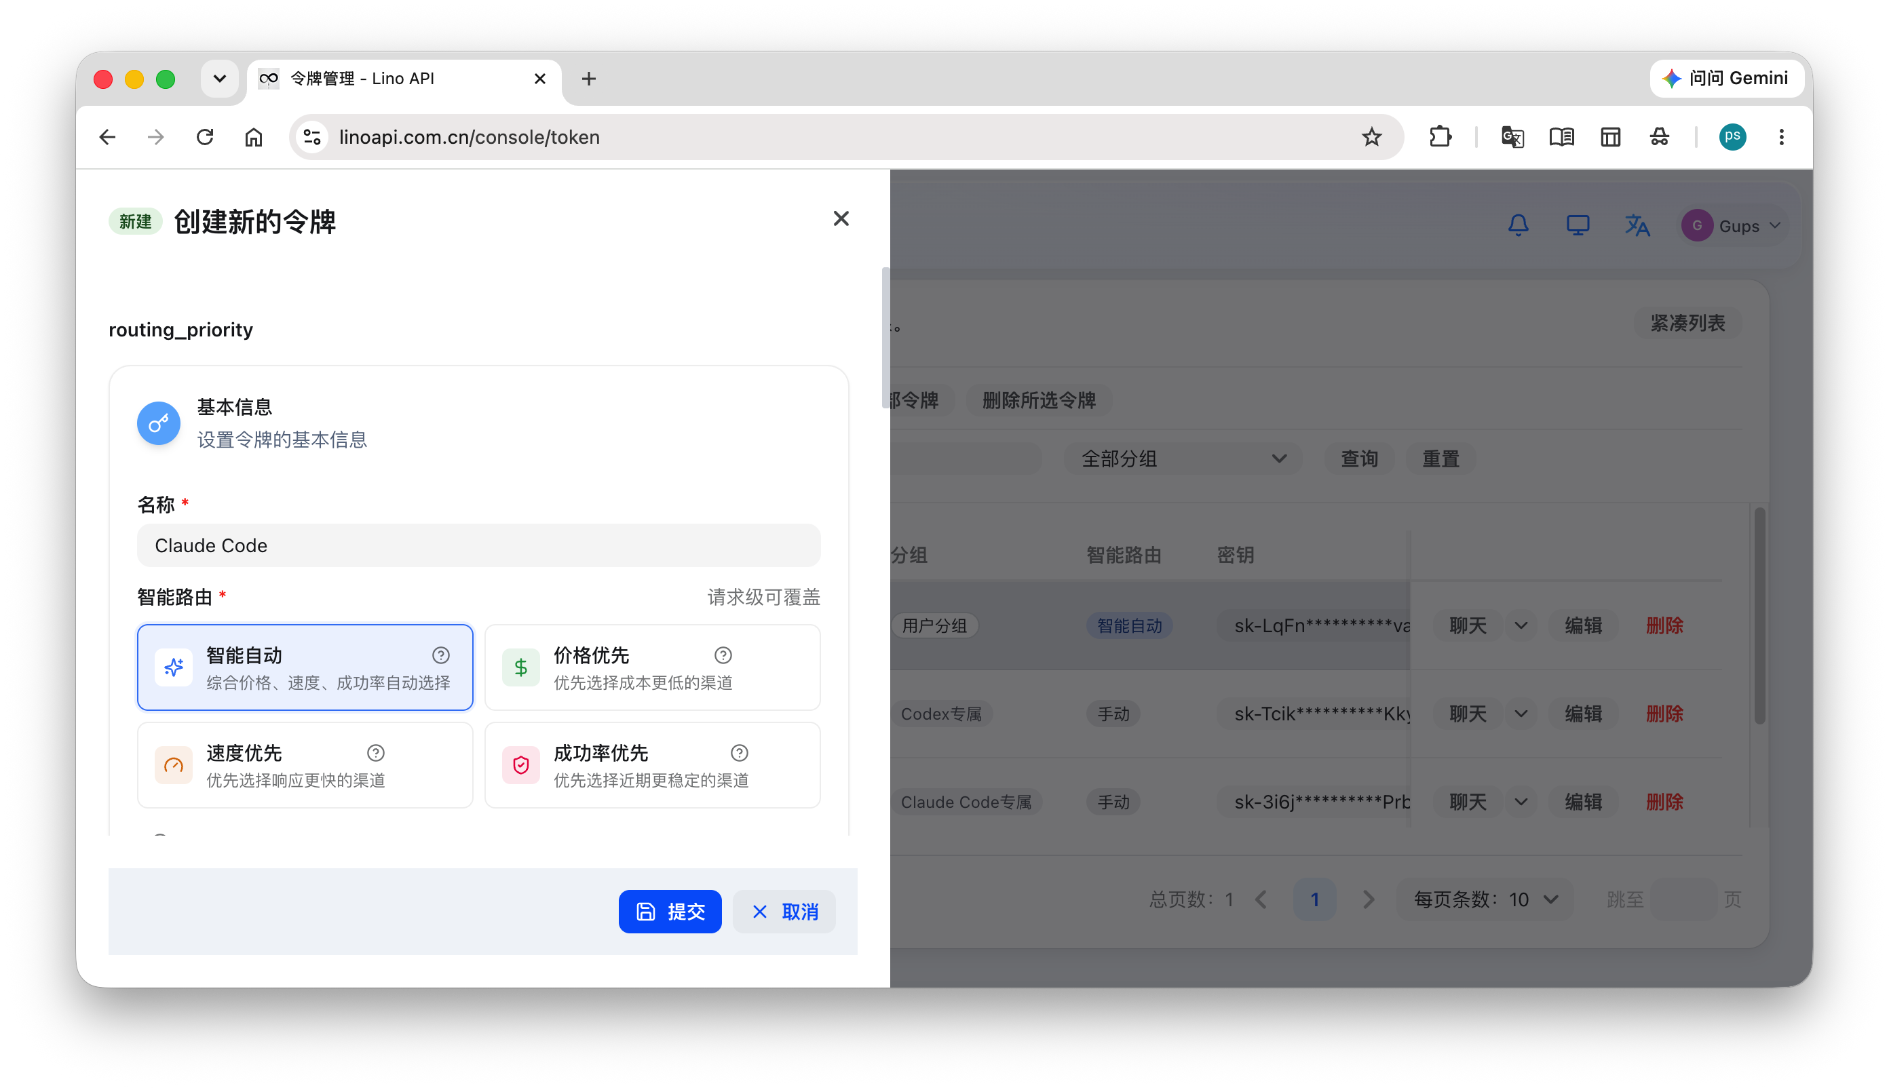Click 删除 for the sk-Tcik token
The height and width of the screenshot is (1088, 1889).
pos(1664,714)
